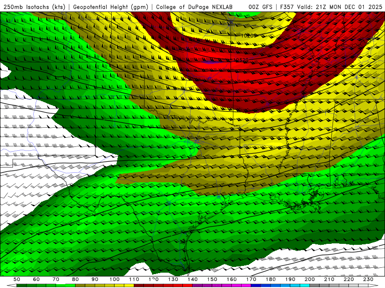The image size is (385, 288).
Task: Click the 180 value on the legend
Action: (x=270, y=279)
